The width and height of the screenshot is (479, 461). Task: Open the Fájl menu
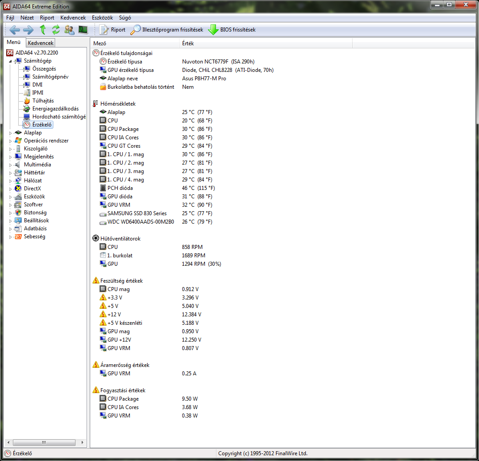coord(10,18)
